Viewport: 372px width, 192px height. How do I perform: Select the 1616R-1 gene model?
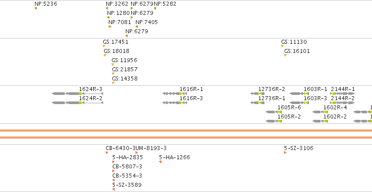[175, 94]
